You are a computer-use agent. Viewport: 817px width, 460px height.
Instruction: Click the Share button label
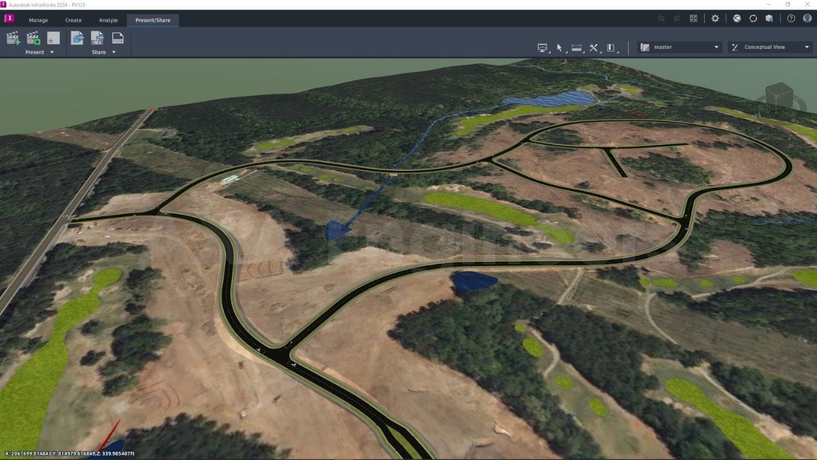click(x=99, y=52)
